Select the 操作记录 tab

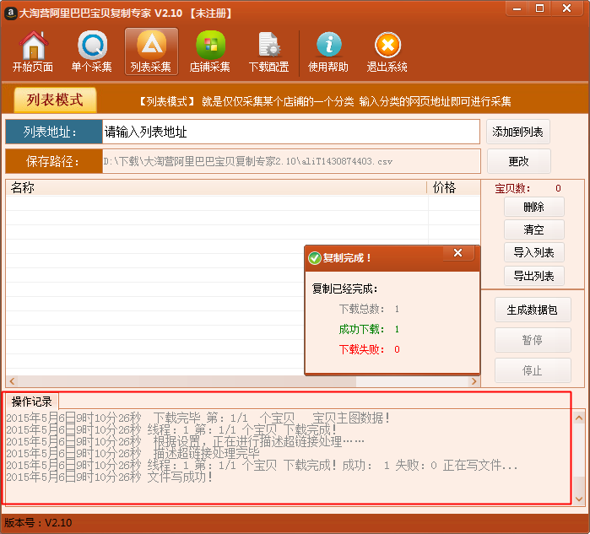tap(31, 402)
